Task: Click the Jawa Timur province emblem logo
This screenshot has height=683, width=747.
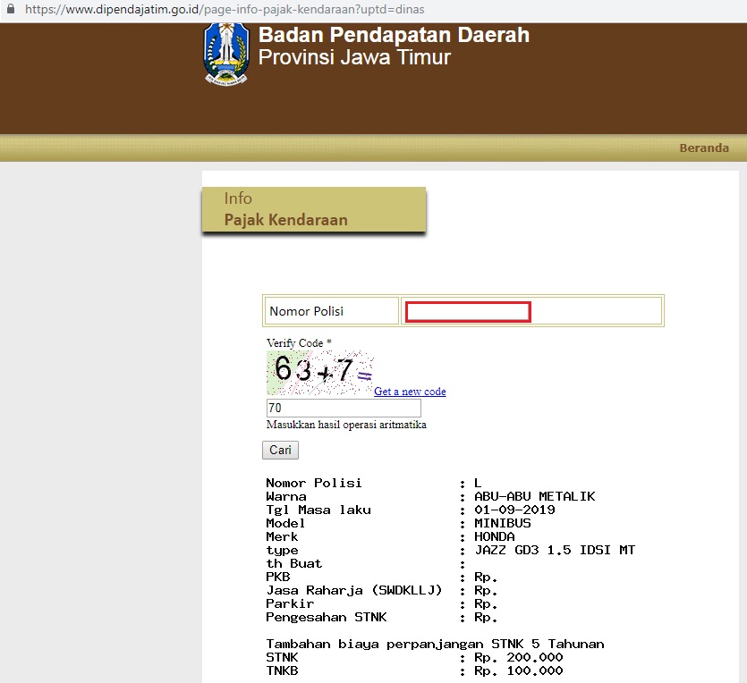Action: (x=226, y=55)
